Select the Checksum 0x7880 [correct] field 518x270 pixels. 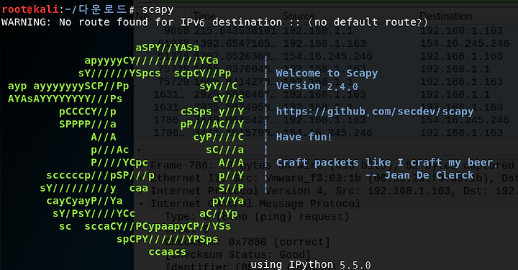tap(247, 242)
